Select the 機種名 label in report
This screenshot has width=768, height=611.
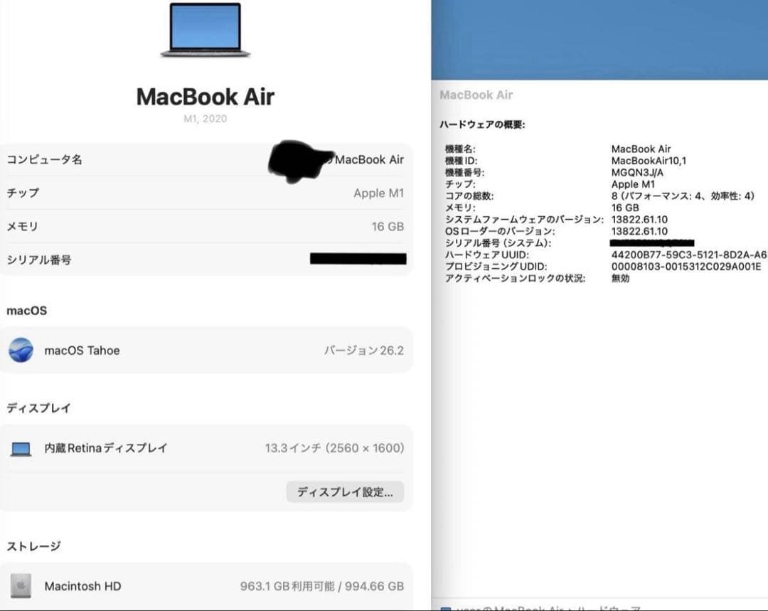(460, 149)
